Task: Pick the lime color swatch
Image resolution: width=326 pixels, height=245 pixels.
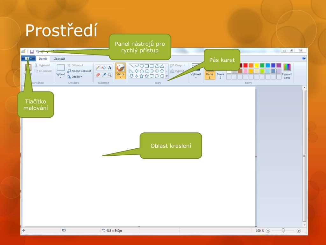Action: 262,71
